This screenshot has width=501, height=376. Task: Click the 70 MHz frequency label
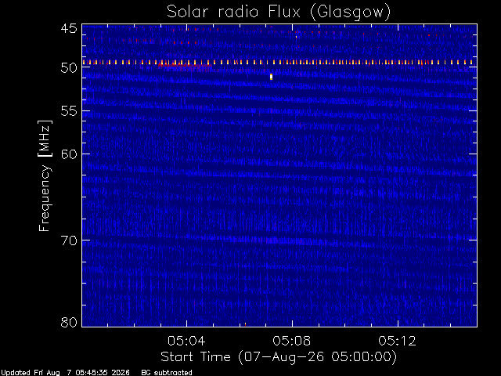coord(69,240)
